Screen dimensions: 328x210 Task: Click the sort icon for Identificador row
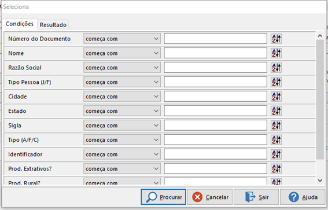click(276, 154)
